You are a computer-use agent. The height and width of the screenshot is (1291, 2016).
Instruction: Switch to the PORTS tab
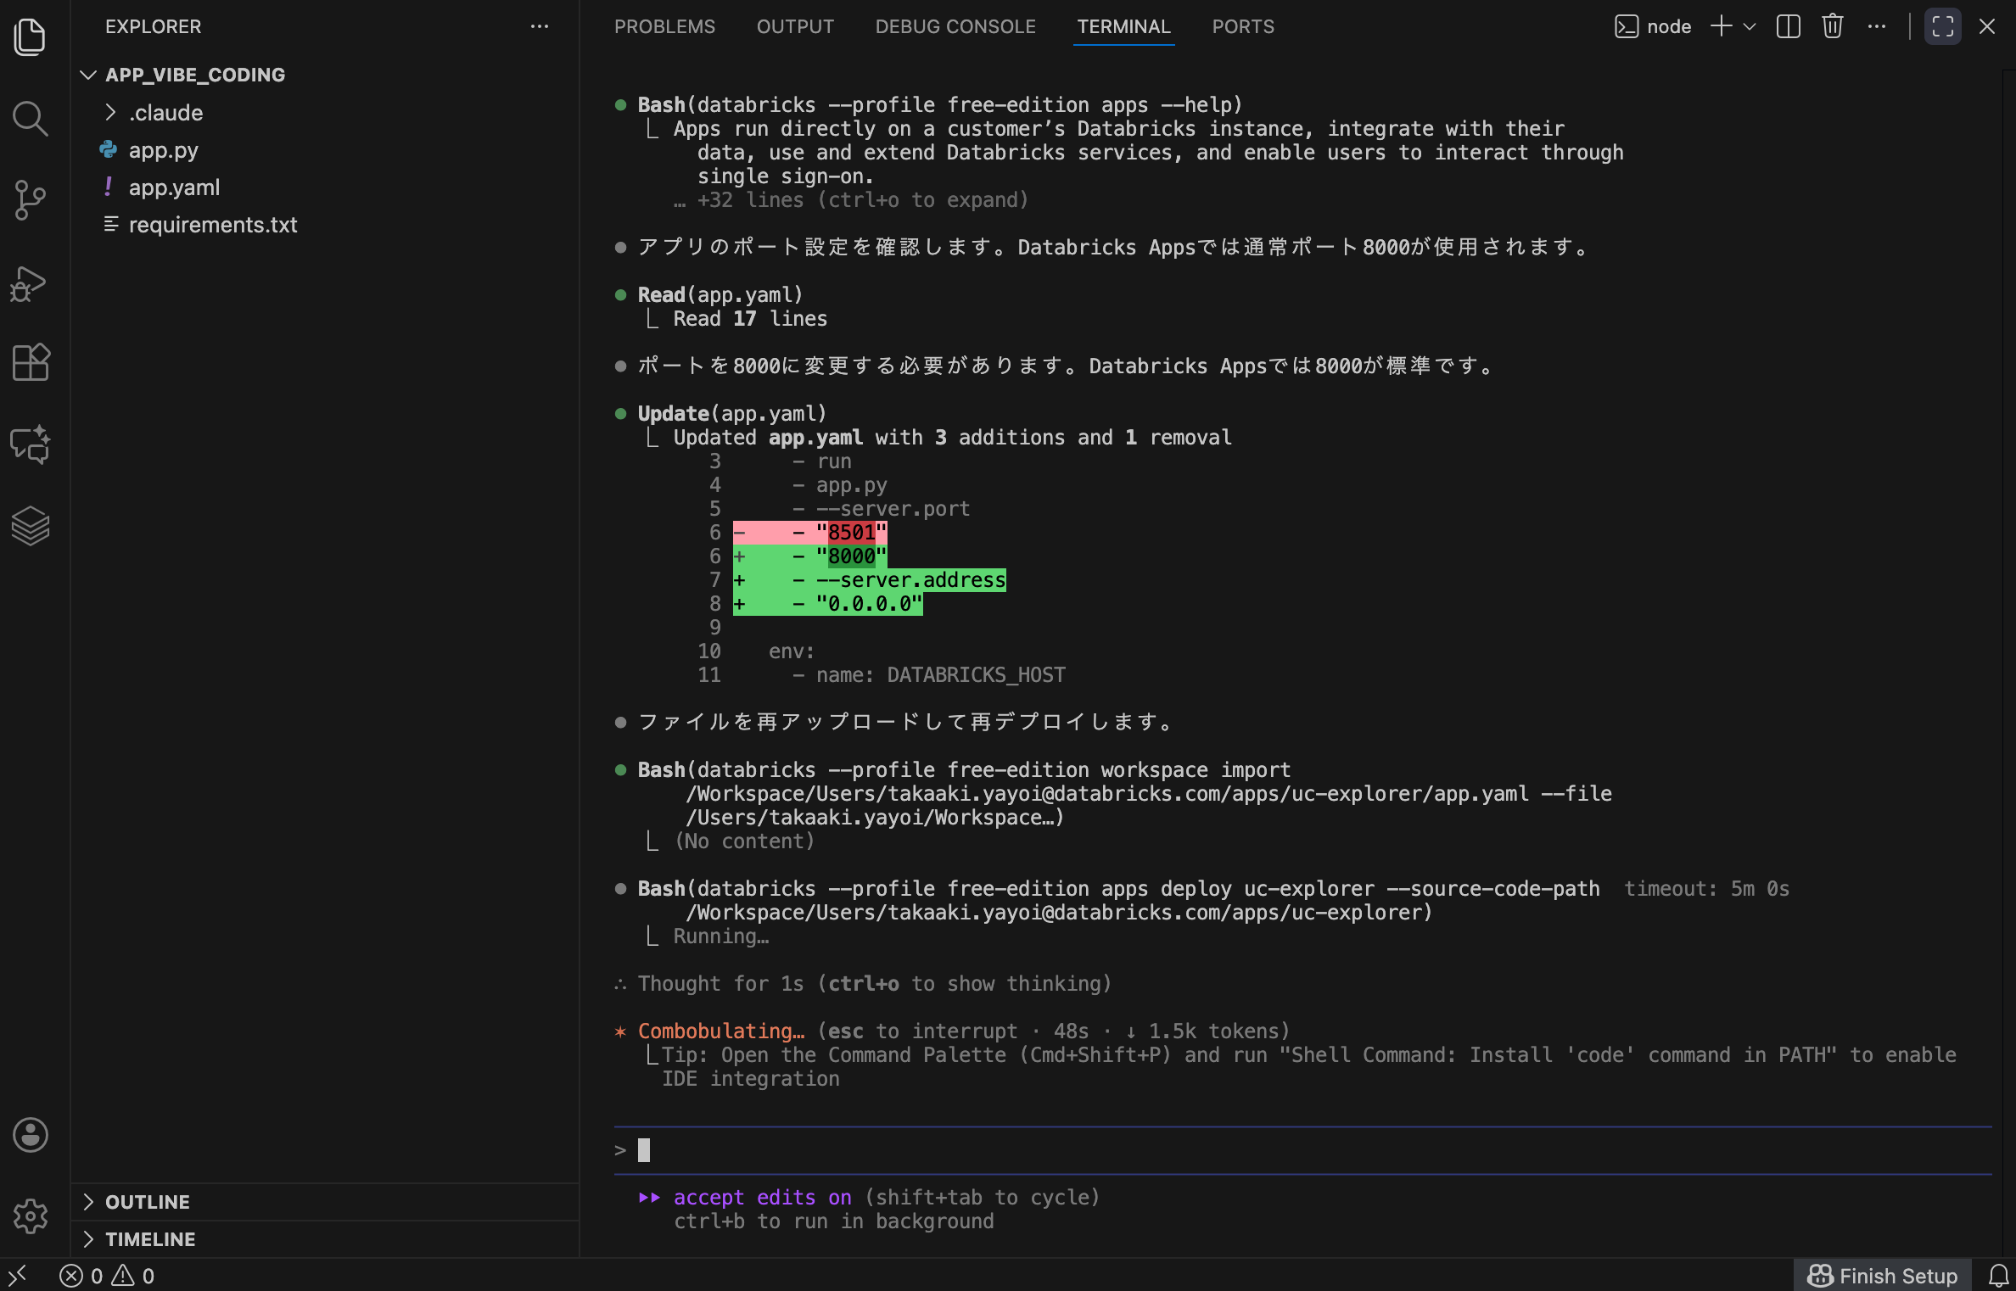coord(1242,26)
